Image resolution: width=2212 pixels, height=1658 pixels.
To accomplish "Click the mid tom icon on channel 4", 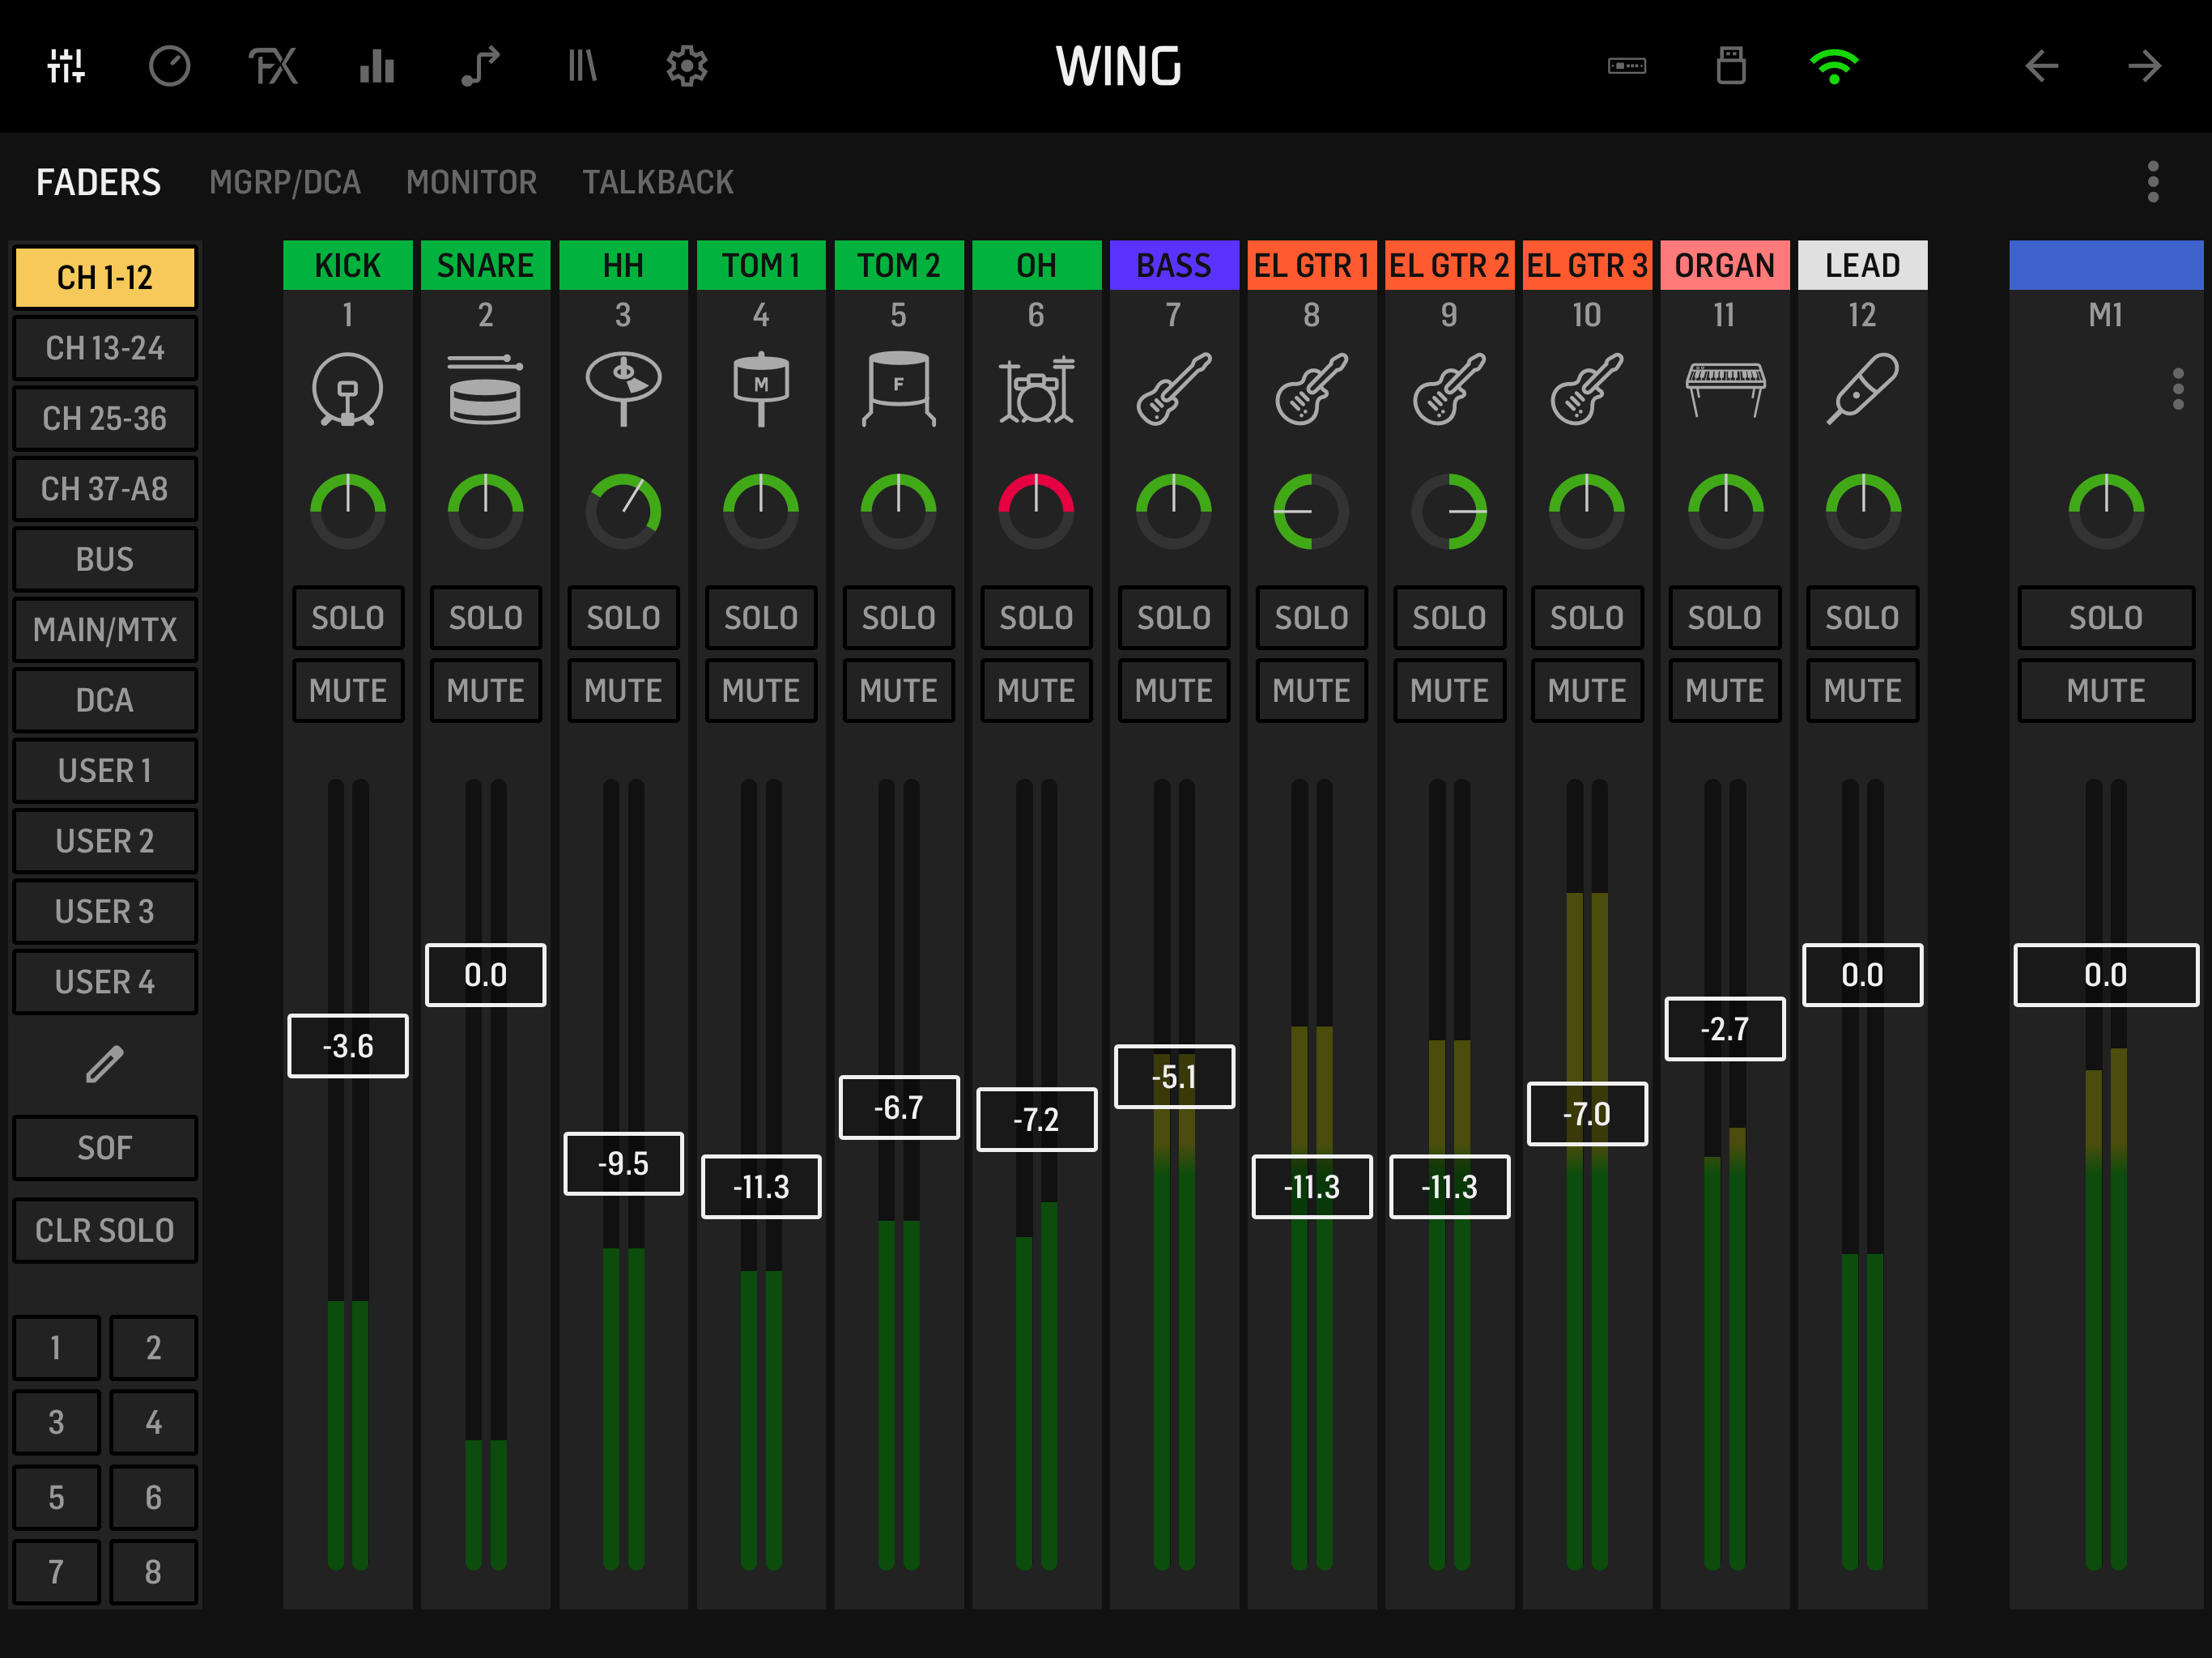I will tap(761, 390).
